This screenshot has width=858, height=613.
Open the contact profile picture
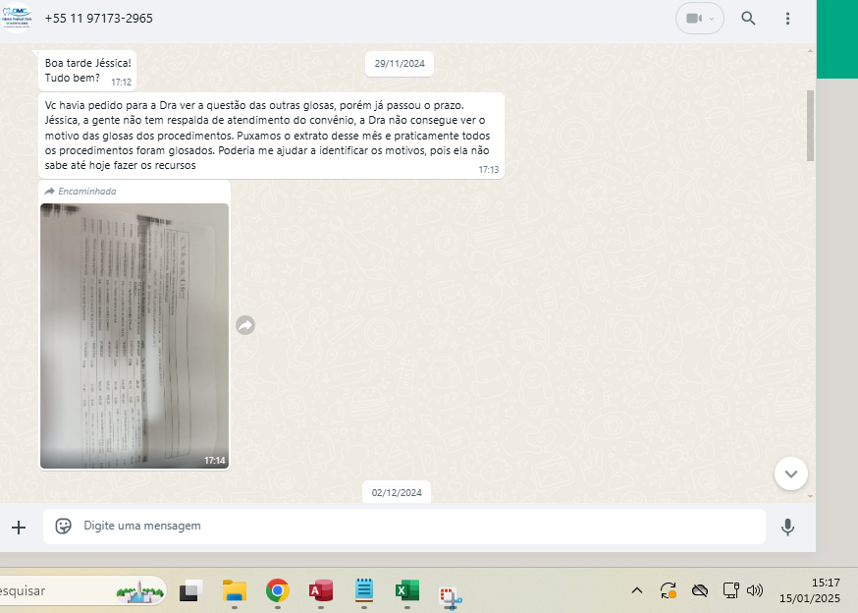pyautogui.click(x=17, y=18)
